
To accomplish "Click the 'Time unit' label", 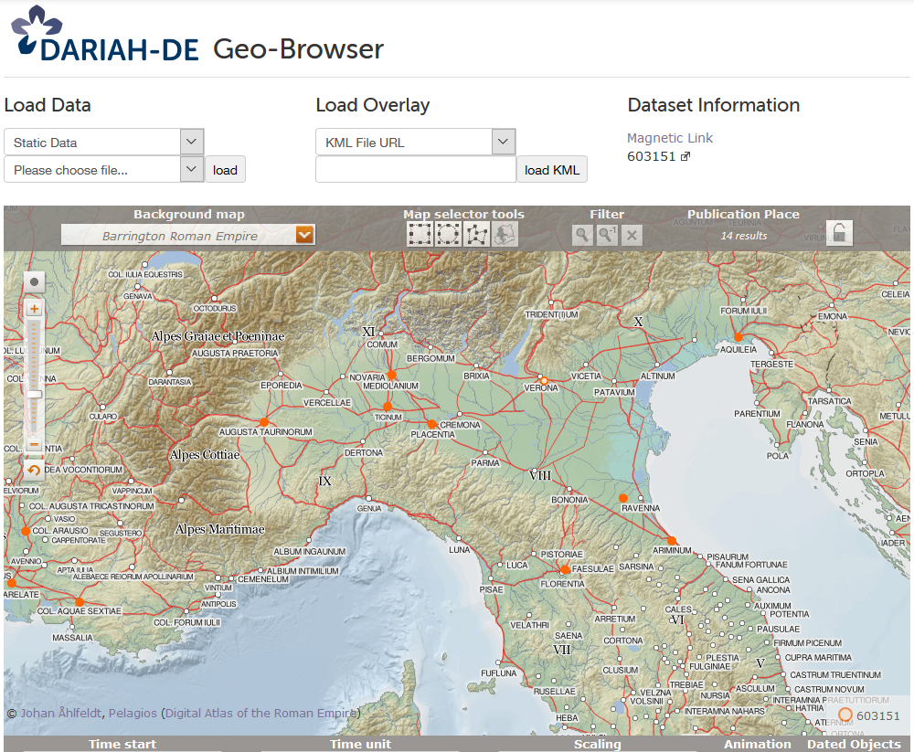I will point(360,744).
